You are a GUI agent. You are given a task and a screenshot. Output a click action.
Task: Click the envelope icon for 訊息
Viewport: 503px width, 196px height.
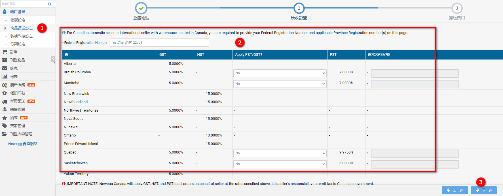(5, 68)
